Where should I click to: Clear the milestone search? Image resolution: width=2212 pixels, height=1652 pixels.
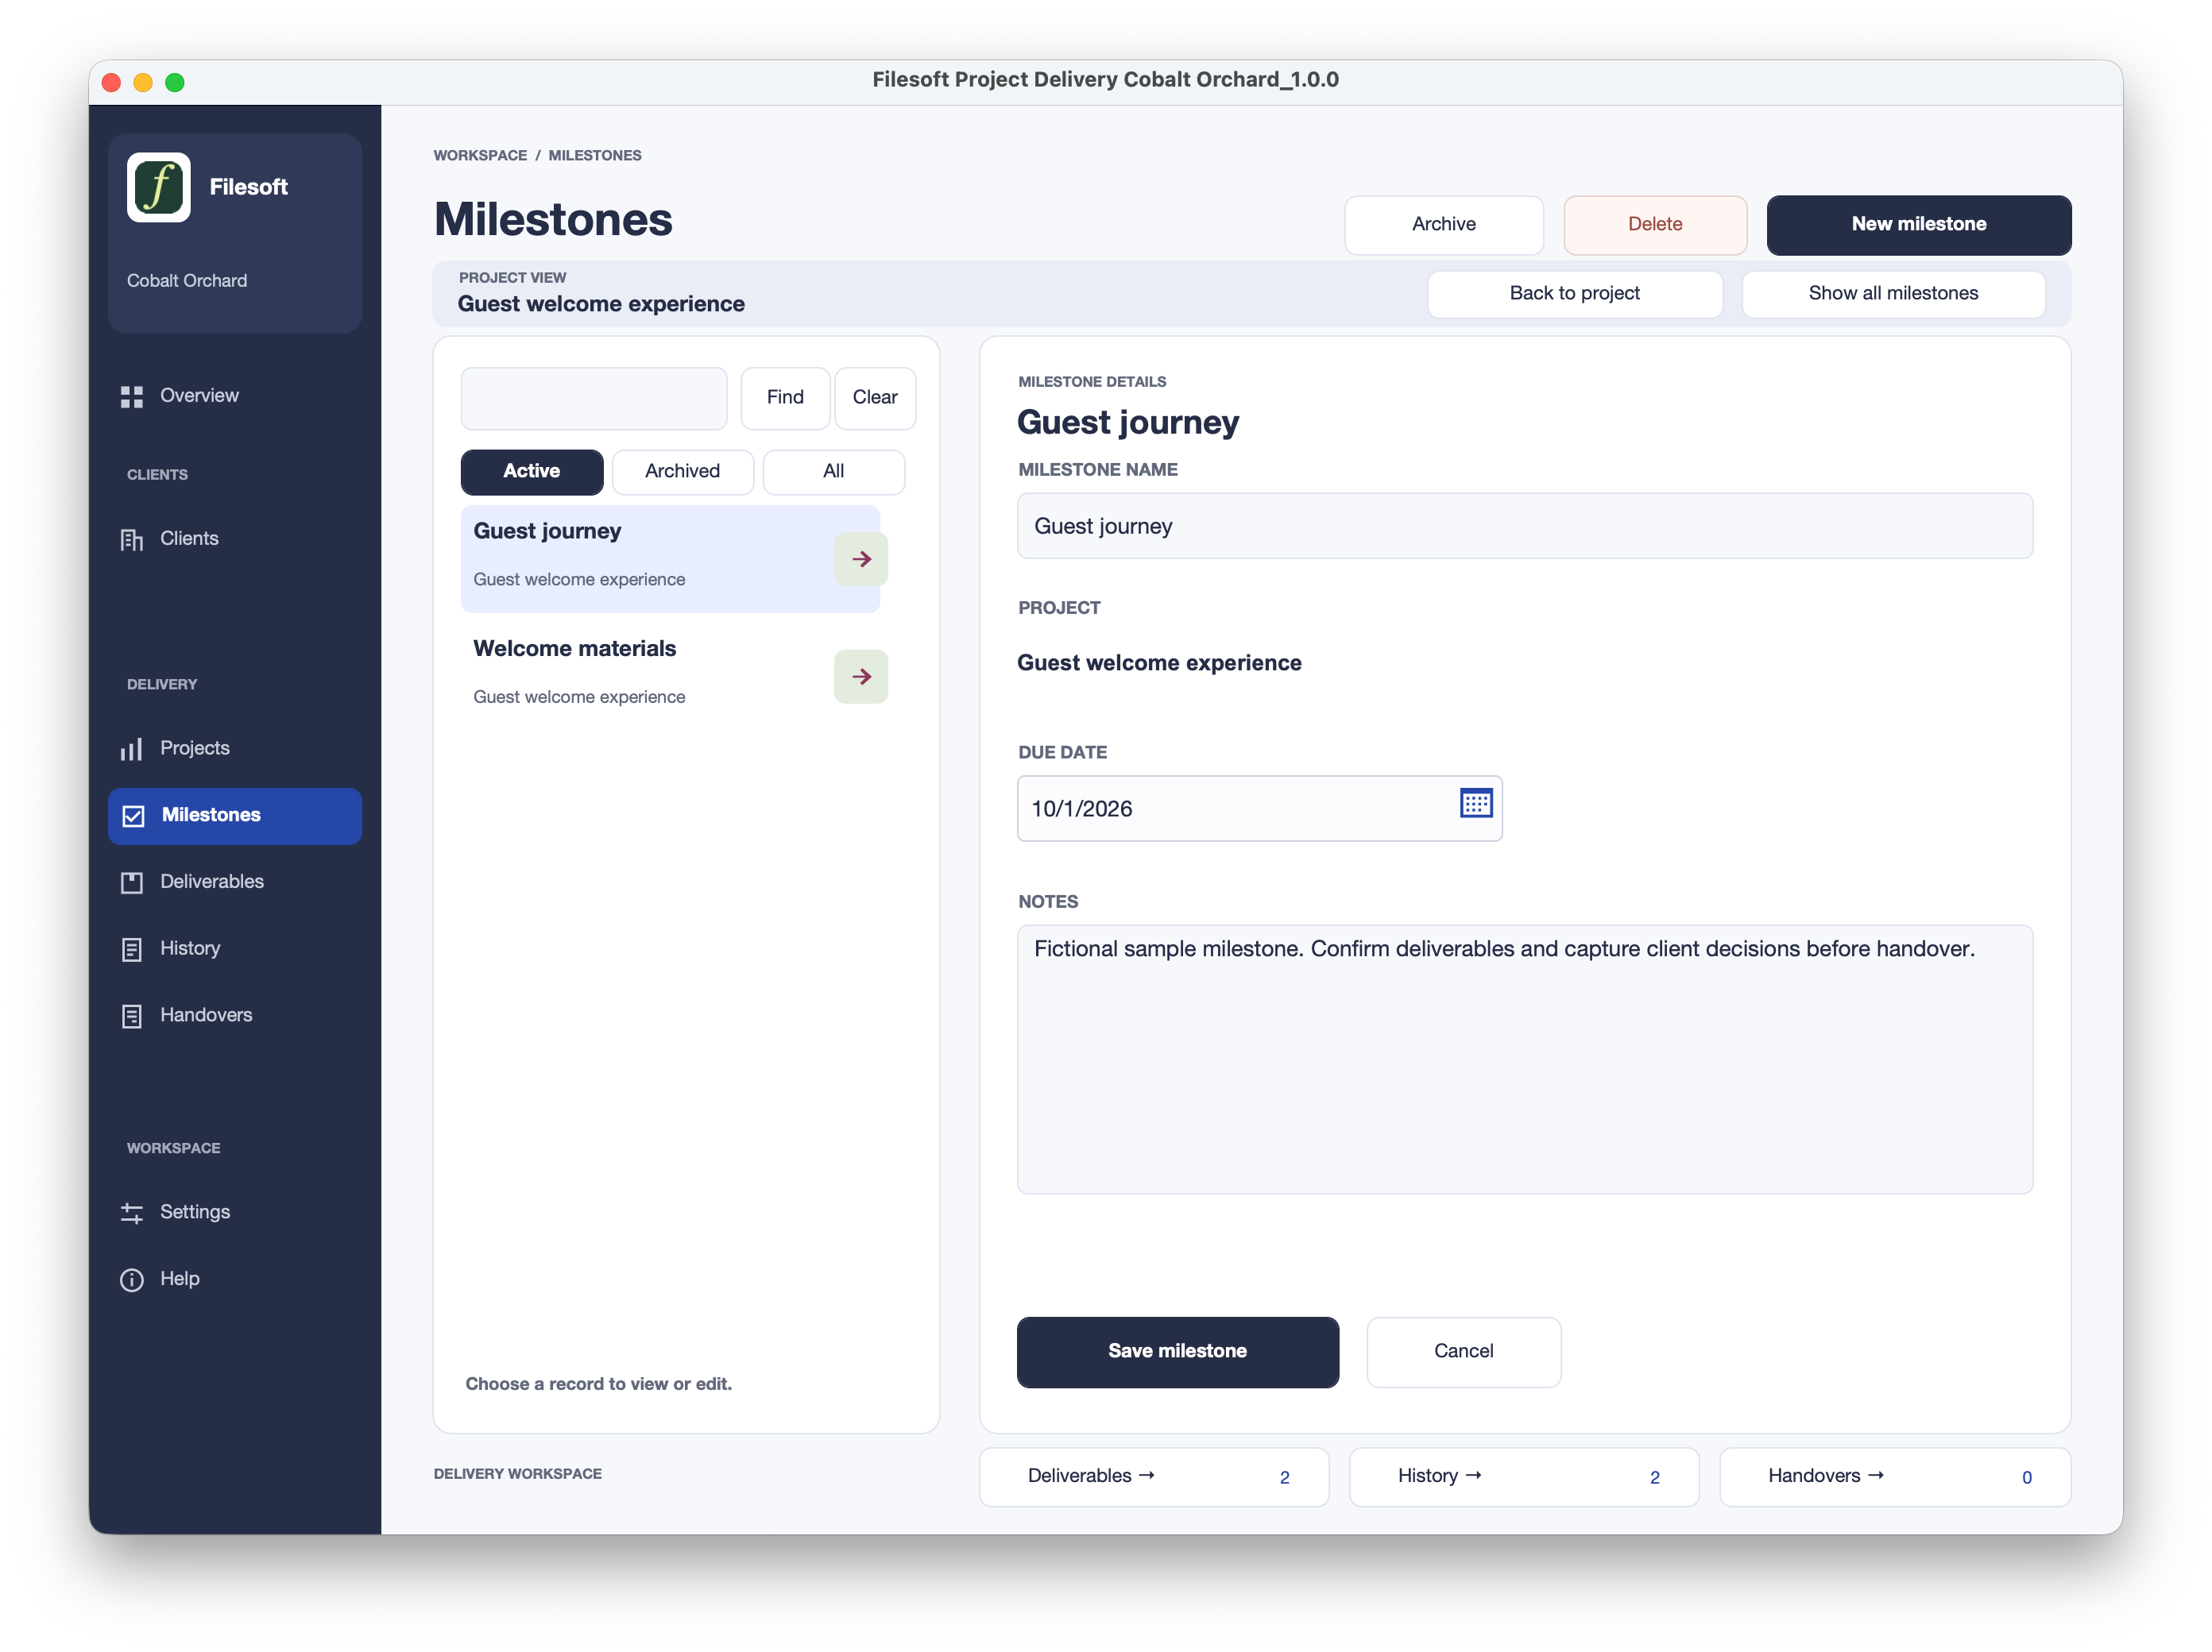point(874,398)
